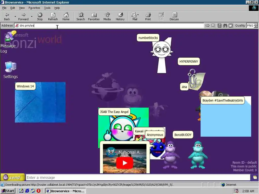The image size is (259, 194).
Task: Click the Mail toolbar icon
Action: (x=135, y=16)
